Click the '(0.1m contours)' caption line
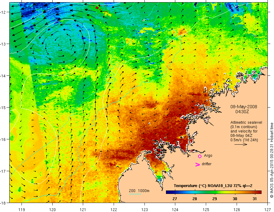Image resolution: width=274 pixels, height=212 pixels. (x=244, y=127)
